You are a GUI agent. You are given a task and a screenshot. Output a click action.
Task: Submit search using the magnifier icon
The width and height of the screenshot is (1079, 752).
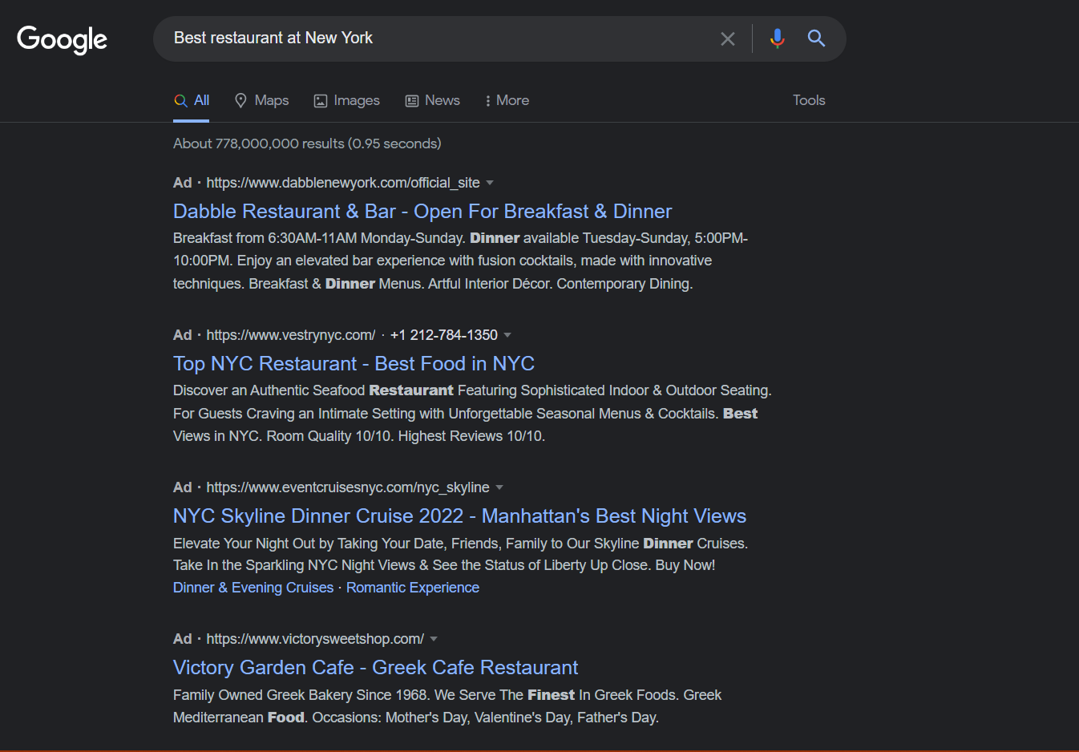pyautogui.click(x=816, y=38)
